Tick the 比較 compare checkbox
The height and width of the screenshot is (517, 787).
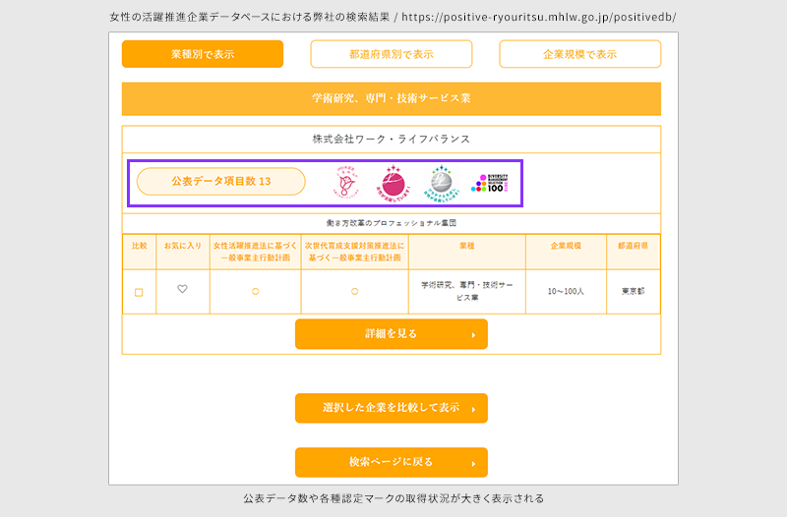[x=139, y=292]
